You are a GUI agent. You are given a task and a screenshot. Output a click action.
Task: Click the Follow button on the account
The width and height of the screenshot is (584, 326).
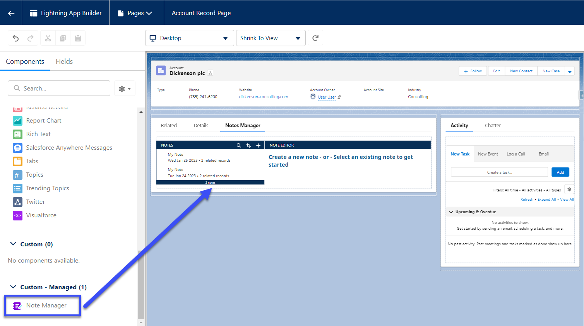coord(473,71)
